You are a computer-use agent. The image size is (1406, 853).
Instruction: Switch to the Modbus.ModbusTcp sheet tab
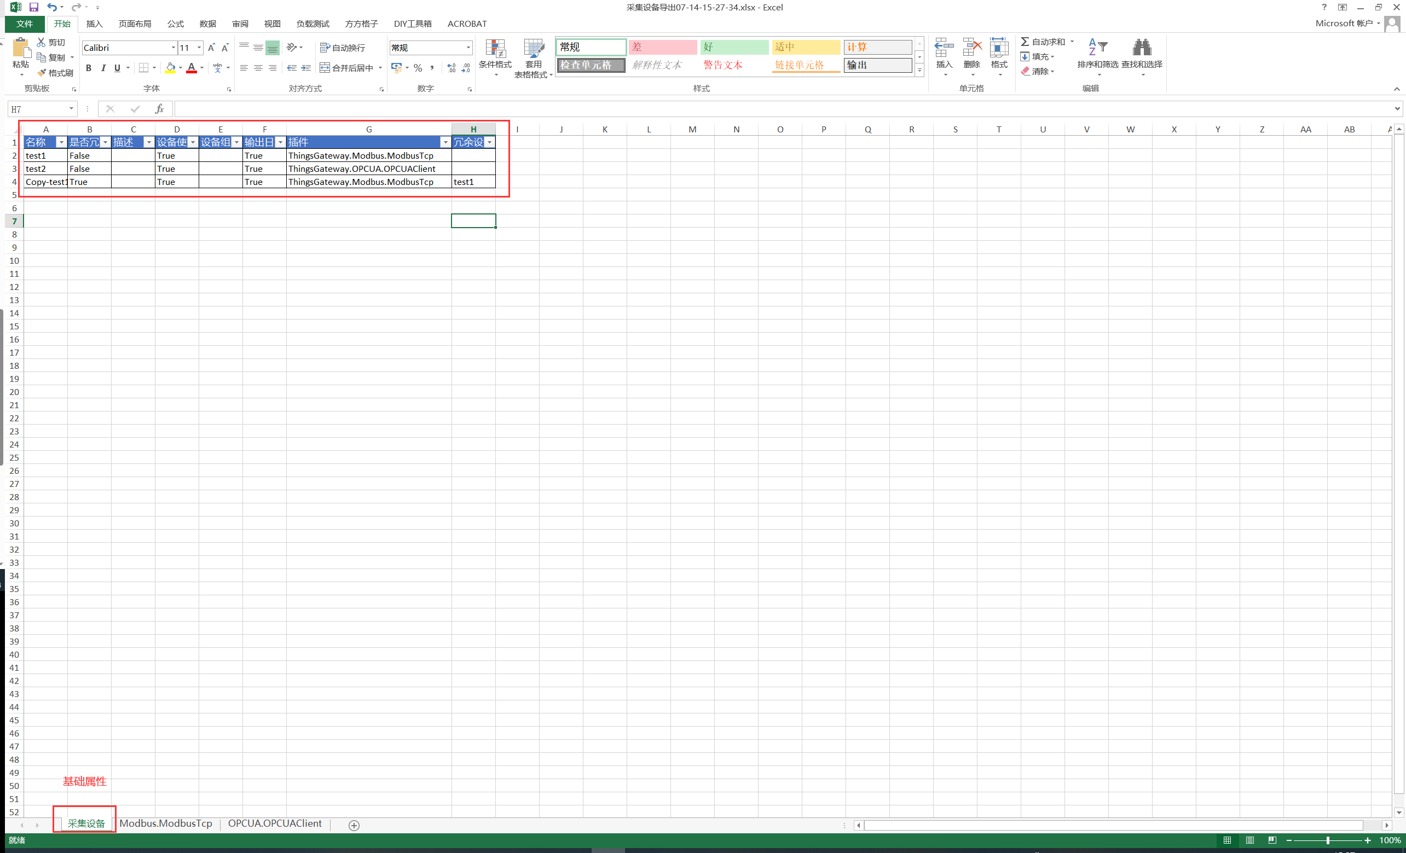pos(165,823)
